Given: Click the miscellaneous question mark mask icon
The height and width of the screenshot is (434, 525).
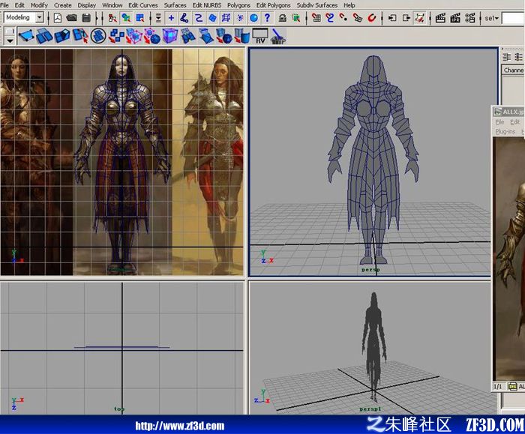Looking at the screenshot, I should (x=267, y=18).
